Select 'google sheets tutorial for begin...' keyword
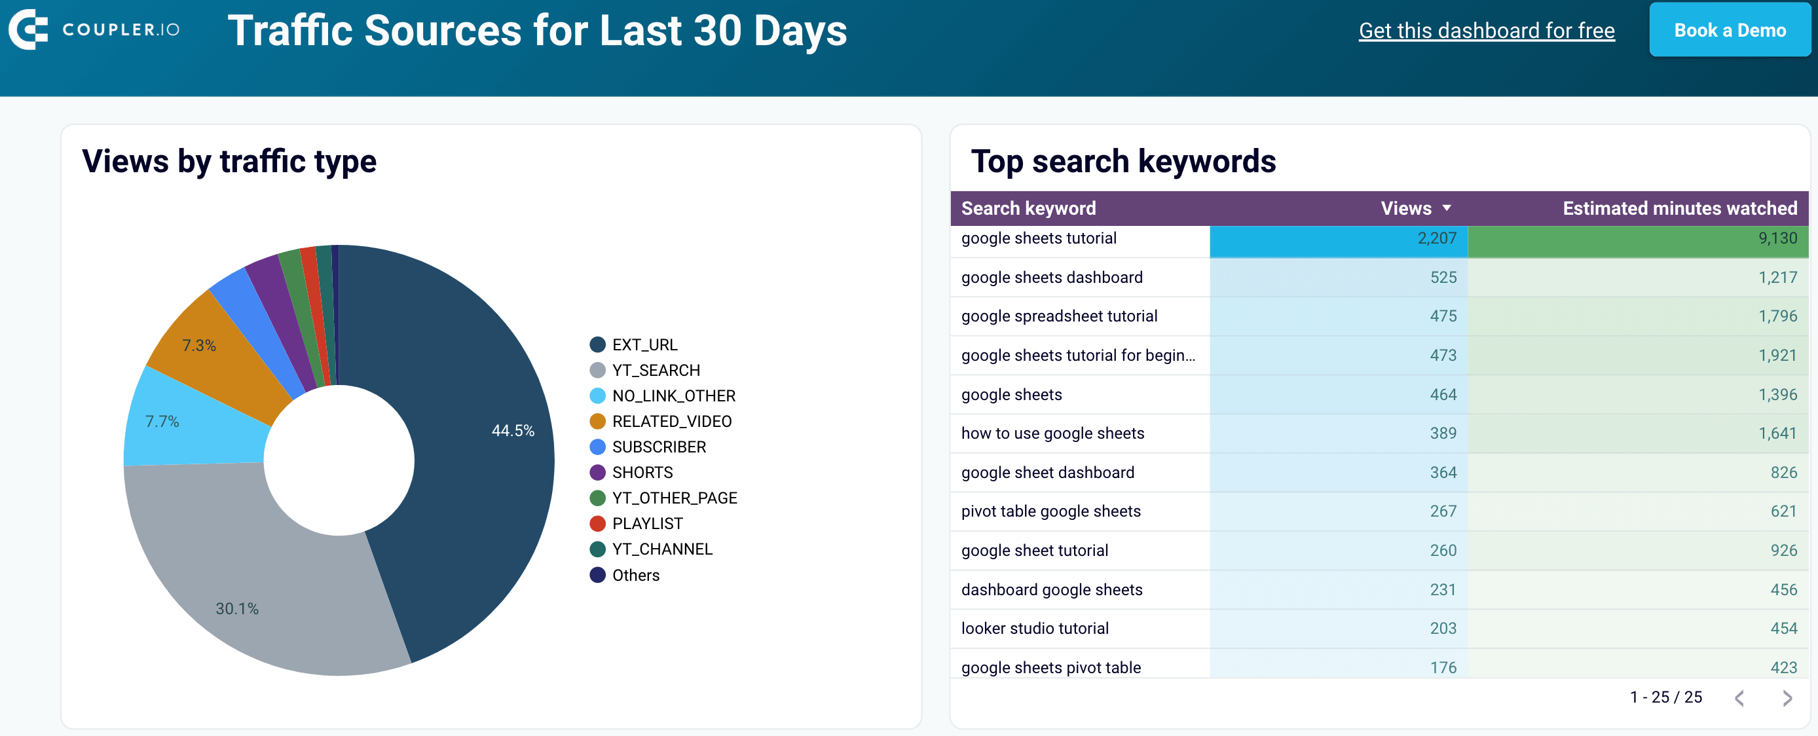1818x736 pixels. point(1078,355)
